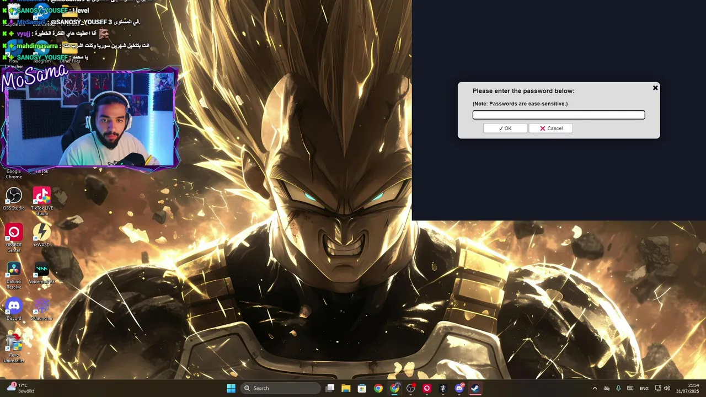Open the volume tray icon

pyautogui.click(x=667, y=388)
